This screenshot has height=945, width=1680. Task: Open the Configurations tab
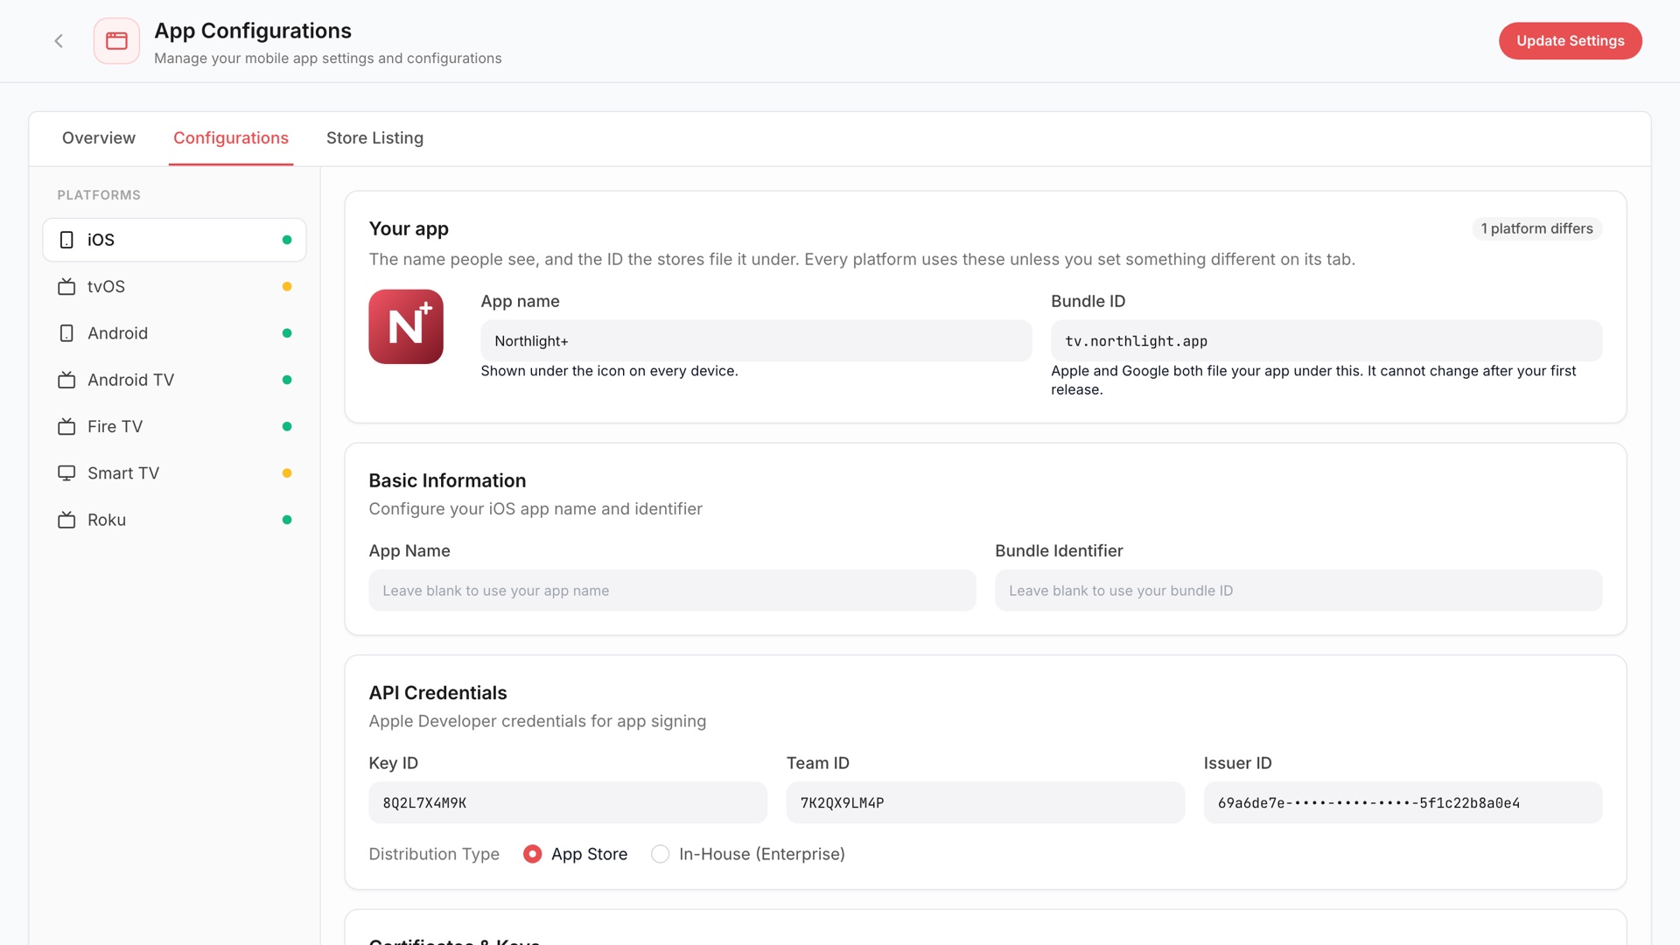click(231, 138)
